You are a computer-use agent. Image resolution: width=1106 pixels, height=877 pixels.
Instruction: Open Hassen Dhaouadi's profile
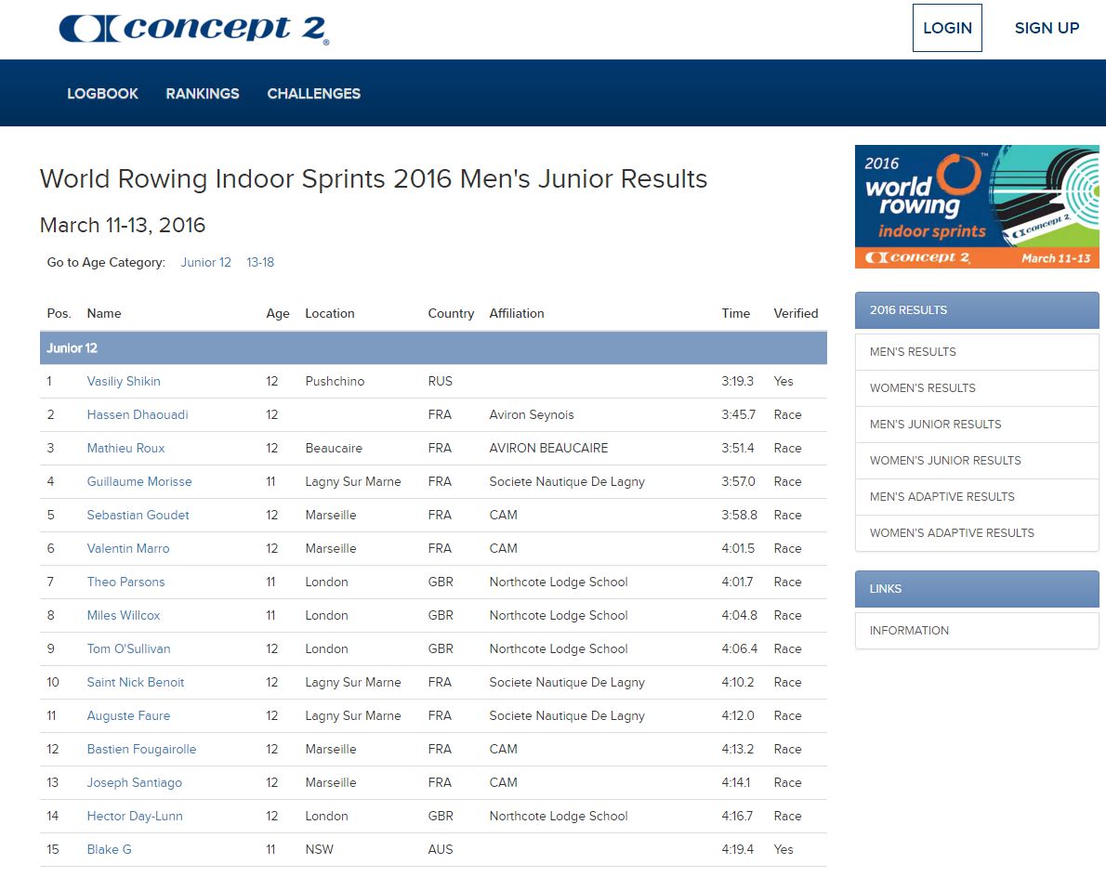coord(138,414)
